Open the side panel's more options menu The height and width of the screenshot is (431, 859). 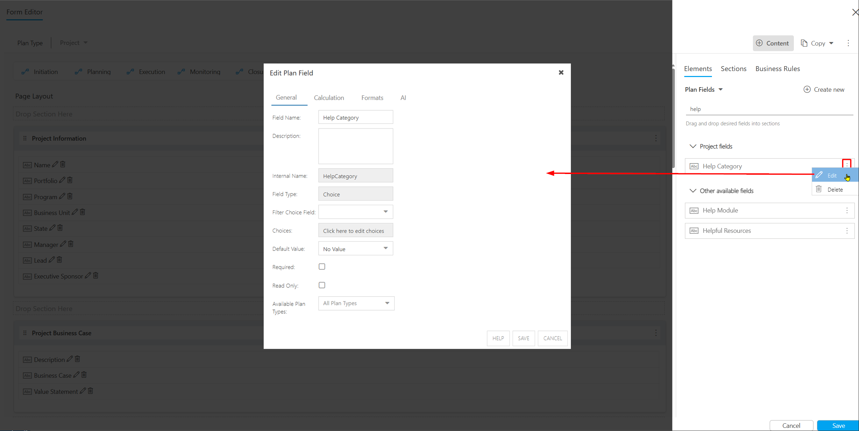click(x=848, y=43)
